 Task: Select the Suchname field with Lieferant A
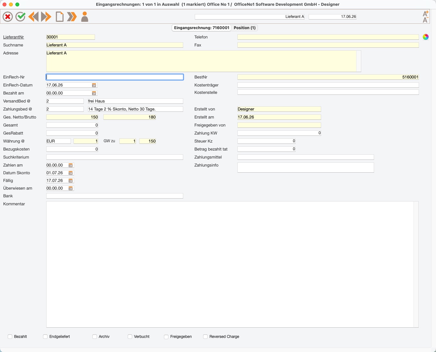tap(115, 45)
